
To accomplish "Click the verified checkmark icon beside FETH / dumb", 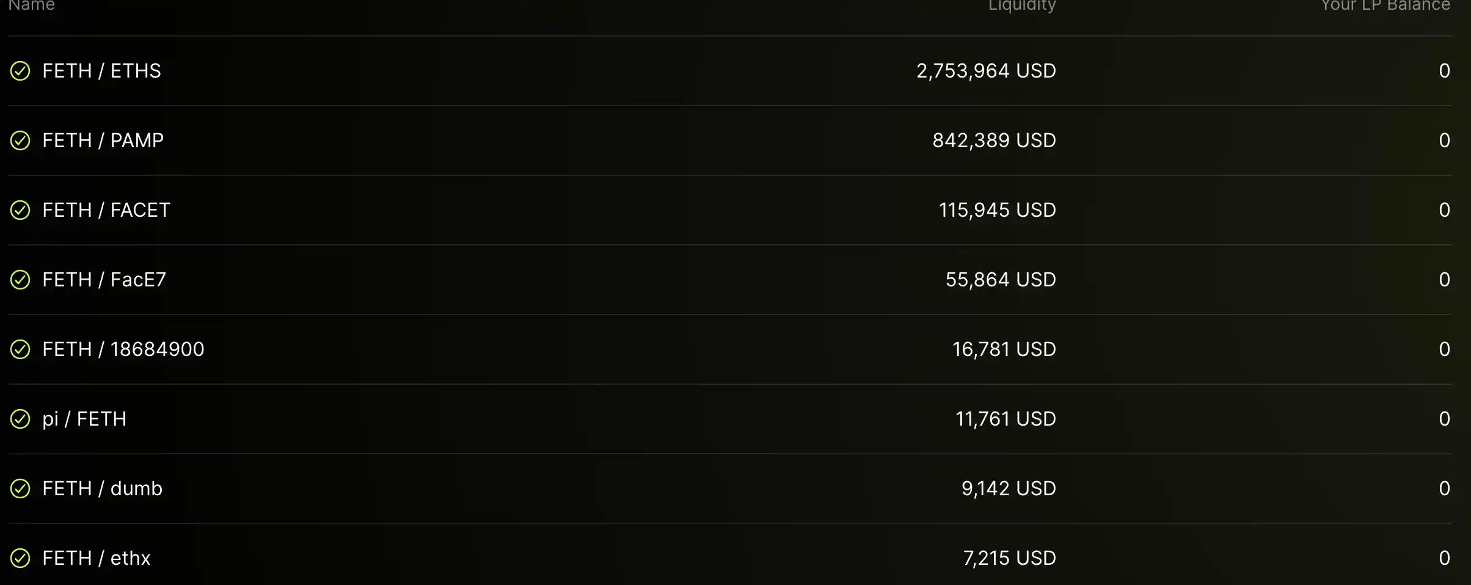I will (20, 489).
